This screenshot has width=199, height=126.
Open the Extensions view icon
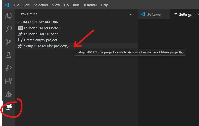tap(9, 81)
